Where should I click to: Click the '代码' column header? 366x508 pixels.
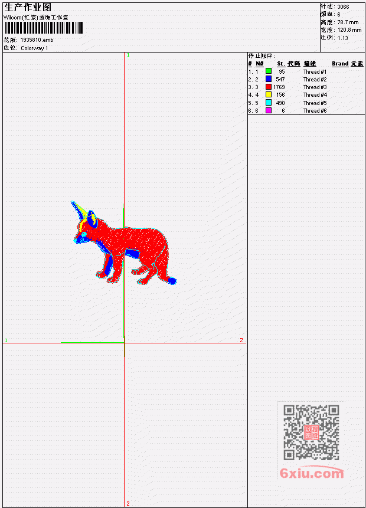click(294, 64)
